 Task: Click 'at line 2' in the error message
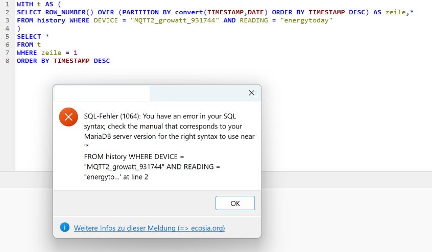coord(135,177)
